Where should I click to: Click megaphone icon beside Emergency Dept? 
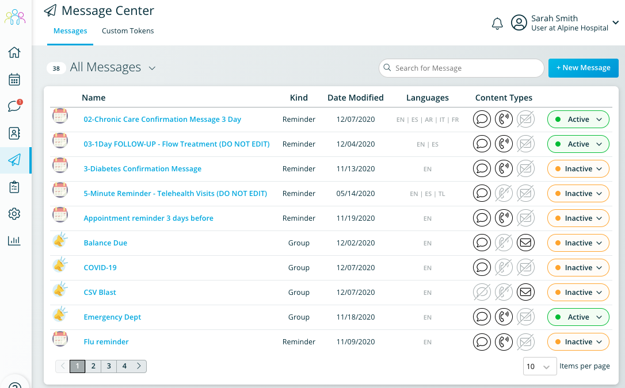60,315
